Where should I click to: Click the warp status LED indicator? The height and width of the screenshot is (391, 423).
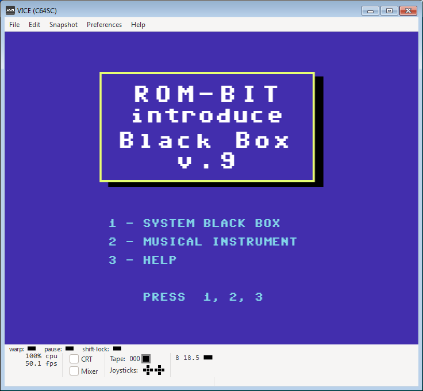pos(32,348)
